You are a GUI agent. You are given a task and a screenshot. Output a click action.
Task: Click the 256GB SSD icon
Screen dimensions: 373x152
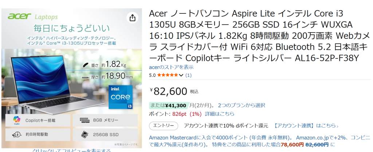[85, 134]
